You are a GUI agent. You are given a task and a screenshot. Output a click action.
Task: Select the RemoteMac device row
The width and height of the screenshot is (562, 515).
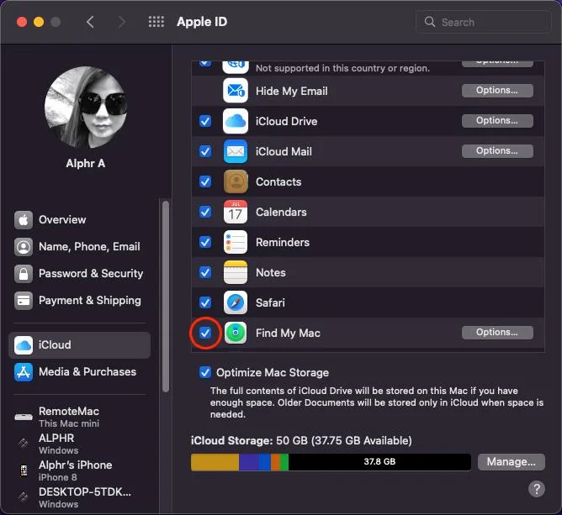[x=80, y=417]
